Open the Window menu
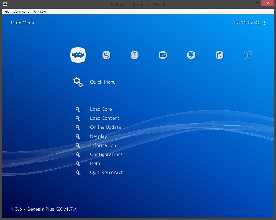 pos(40,12)
